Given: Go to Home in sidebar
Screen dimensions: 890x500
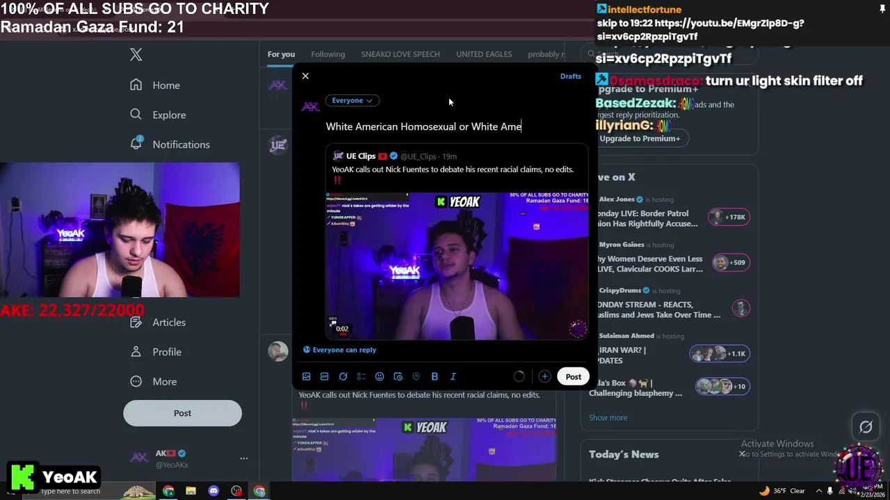Looking at the screenshot, I should pyautogui.click(x=155, y=85).
